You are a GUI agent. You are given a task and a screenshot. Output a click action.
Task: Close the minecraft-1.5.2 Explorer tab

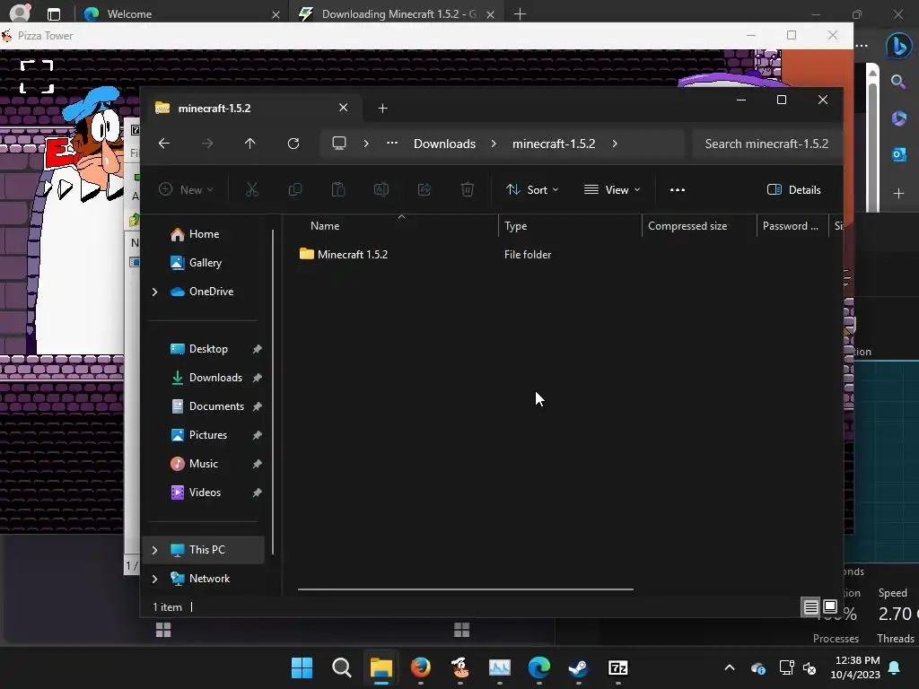[x=344, y=108]
